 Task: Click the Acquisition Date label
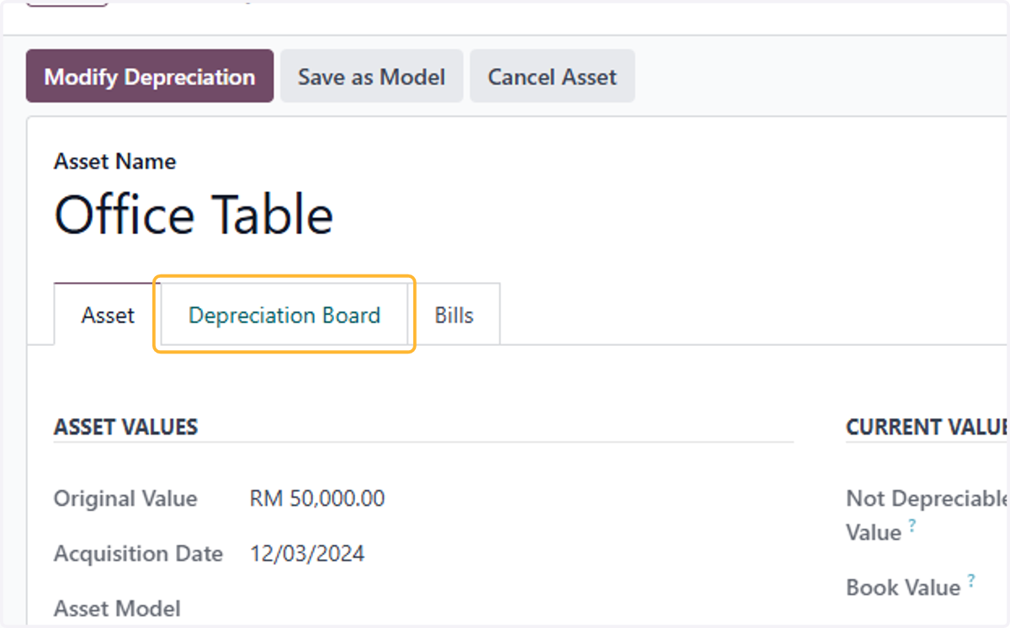(139, 554)
